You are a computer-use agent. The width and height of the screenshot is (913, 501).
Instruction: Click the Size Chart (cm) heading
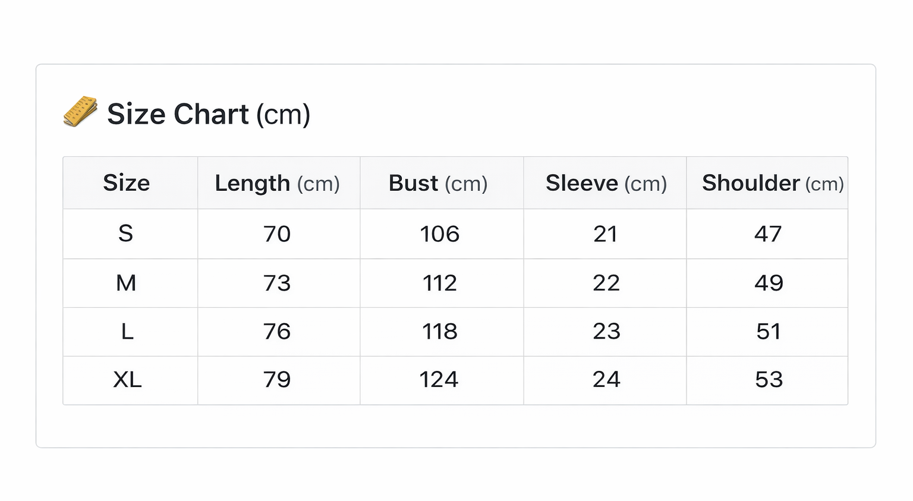click(208, 114)
